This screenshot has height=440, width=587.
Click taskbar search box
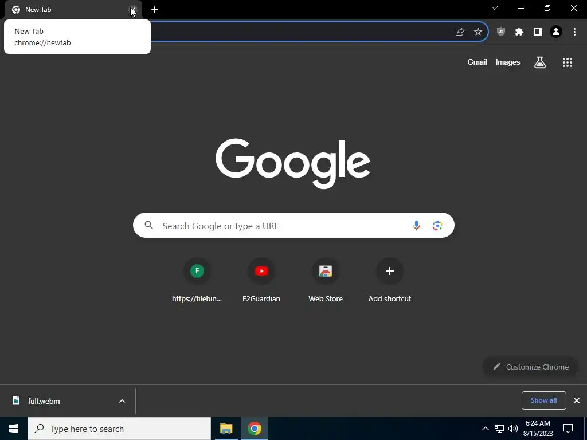119,429
